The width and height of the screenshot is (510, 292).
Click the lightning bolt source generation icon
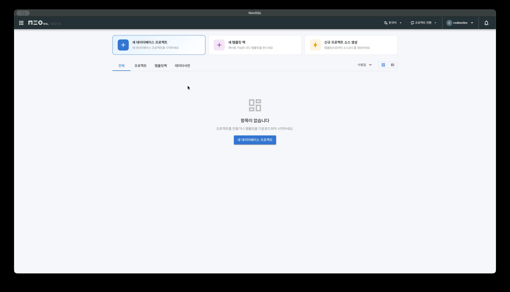pyautogui.click(x=315, y=45)
